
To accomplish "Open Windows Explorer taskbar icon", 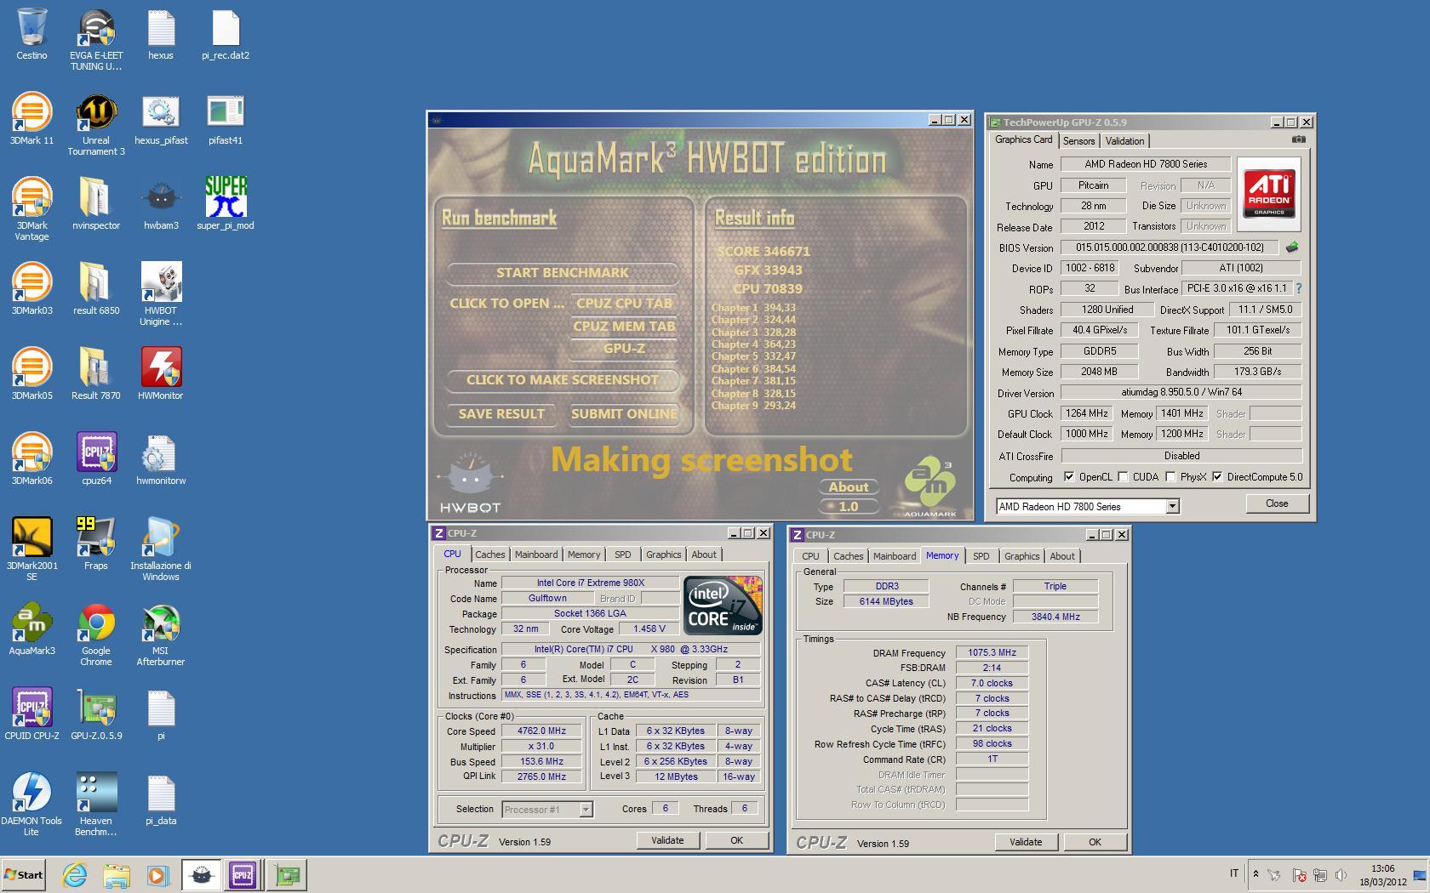I will (117, 874).
